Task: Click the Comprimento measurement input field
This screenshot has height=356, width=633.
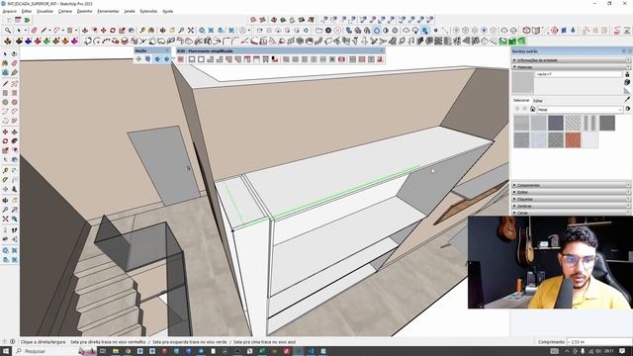Action: [x=599, y=342]
